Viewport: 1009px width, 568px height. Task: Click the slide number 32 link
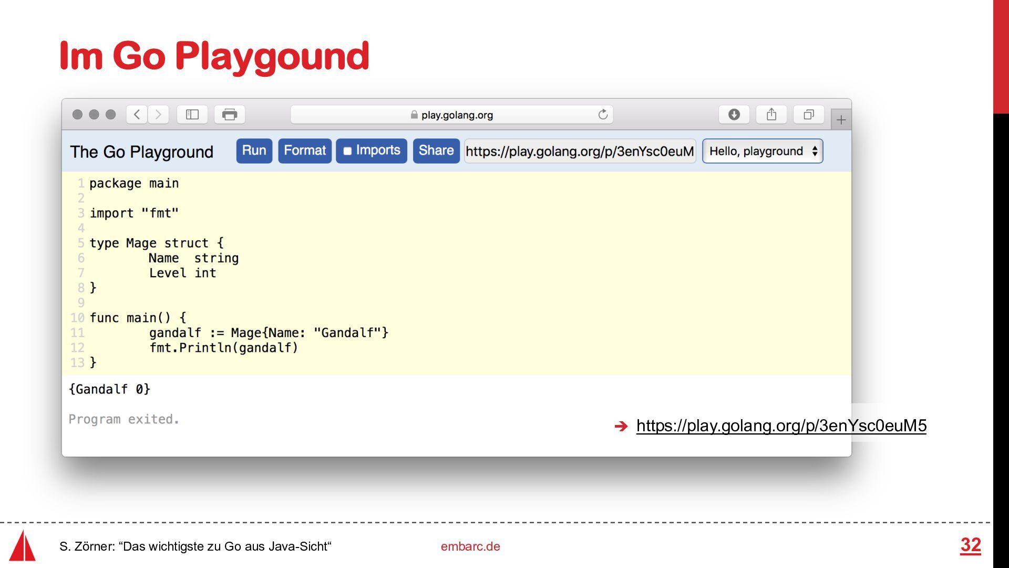point(971,545)
